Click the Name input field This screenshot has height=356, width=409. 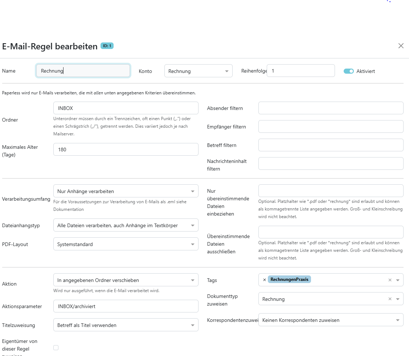coord(83,71)
